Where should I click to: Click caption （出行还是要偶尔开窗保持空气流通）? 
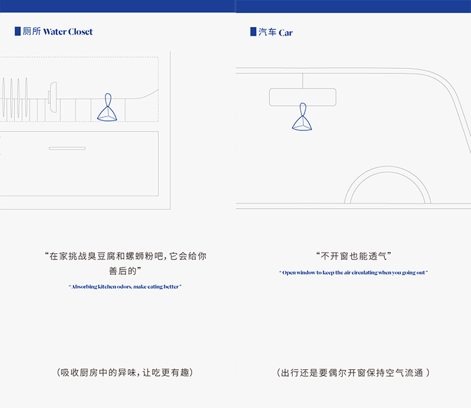coord(354,372)
